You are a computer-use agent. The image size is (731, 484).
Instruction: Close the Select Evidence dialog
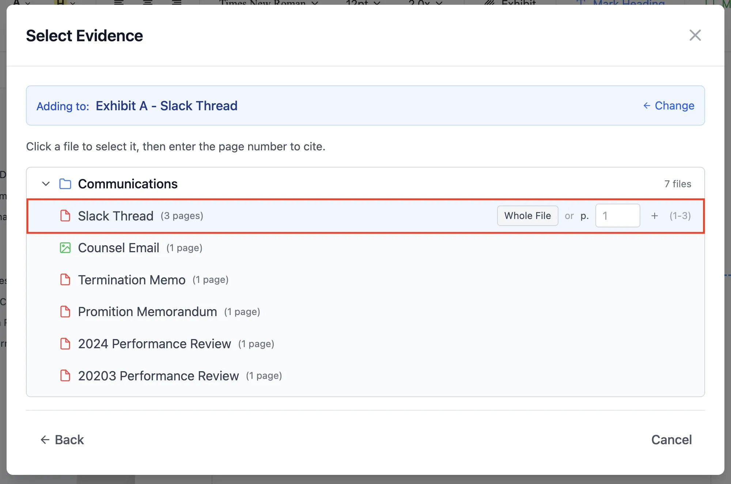click(x=695, y=35)
